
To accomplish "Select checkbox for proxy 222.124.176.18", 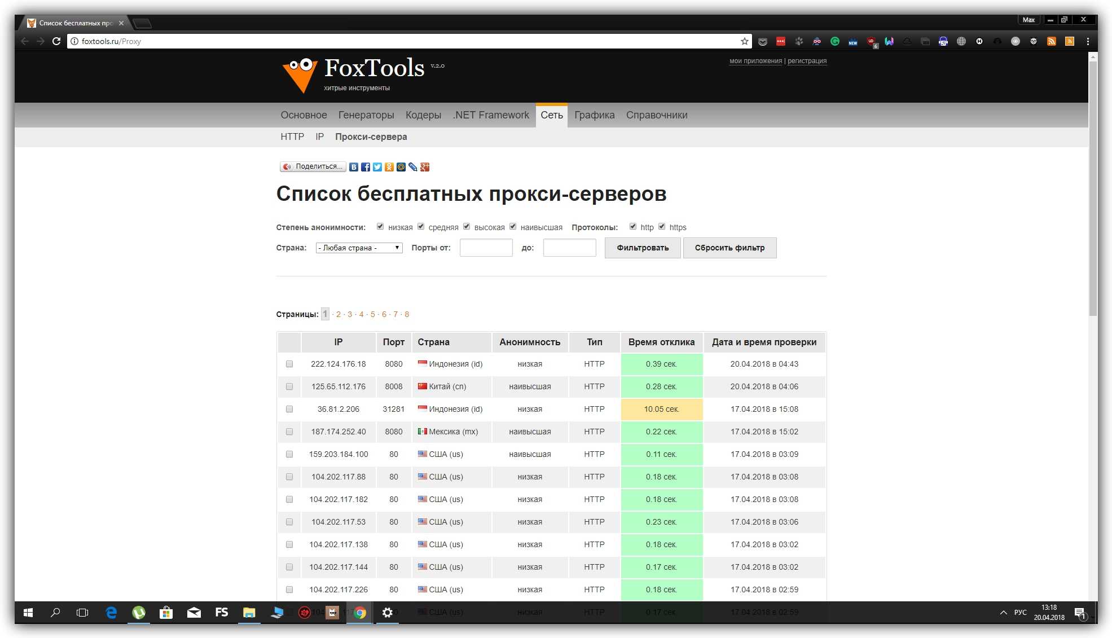I will click(x=289, y=364).
